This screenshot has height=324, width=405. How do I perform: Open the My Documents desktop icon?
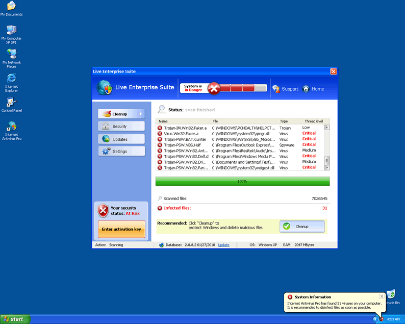pyautogui.click(x=11, y=6)
